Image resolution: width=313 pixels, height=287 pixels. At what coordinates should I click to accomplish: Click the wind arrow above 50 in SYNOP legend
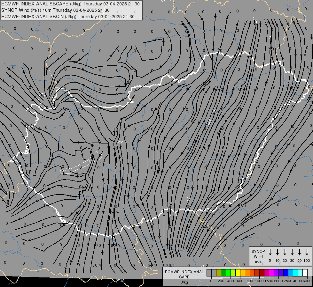(x=300, y=252)
